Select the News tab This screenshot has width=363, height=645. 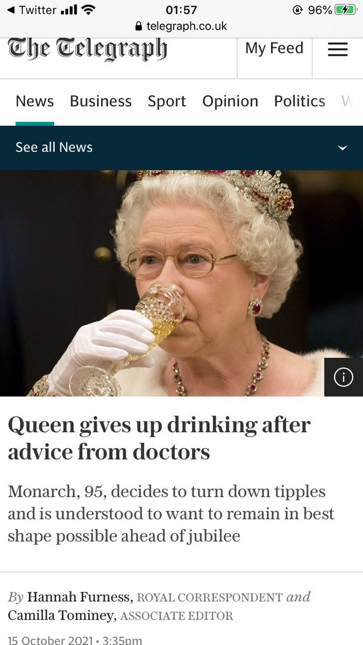click(35, 101)
